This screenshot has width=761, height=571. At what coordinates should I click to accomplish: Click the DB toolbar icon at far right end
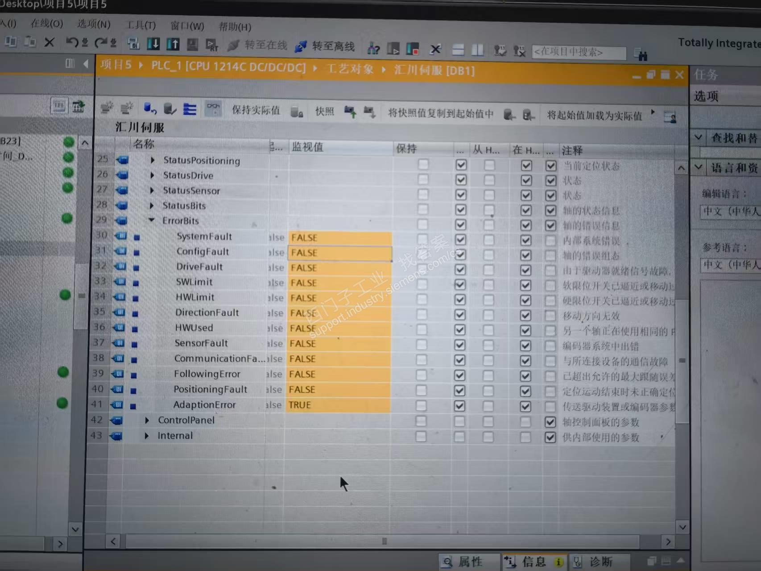click(670, 117)
